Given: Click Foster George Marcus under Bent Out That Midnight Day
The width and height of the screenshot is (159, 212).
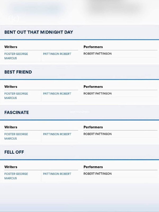Looking at the screenshot, I should [x=16, y=56].
